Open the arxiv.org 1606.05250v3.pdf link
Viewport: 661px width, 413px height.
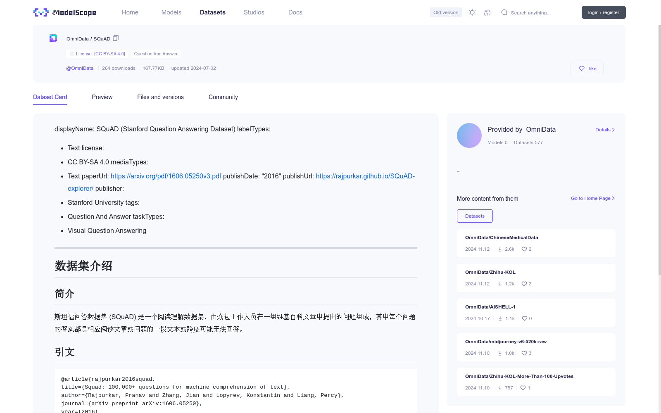click(166, 176)
